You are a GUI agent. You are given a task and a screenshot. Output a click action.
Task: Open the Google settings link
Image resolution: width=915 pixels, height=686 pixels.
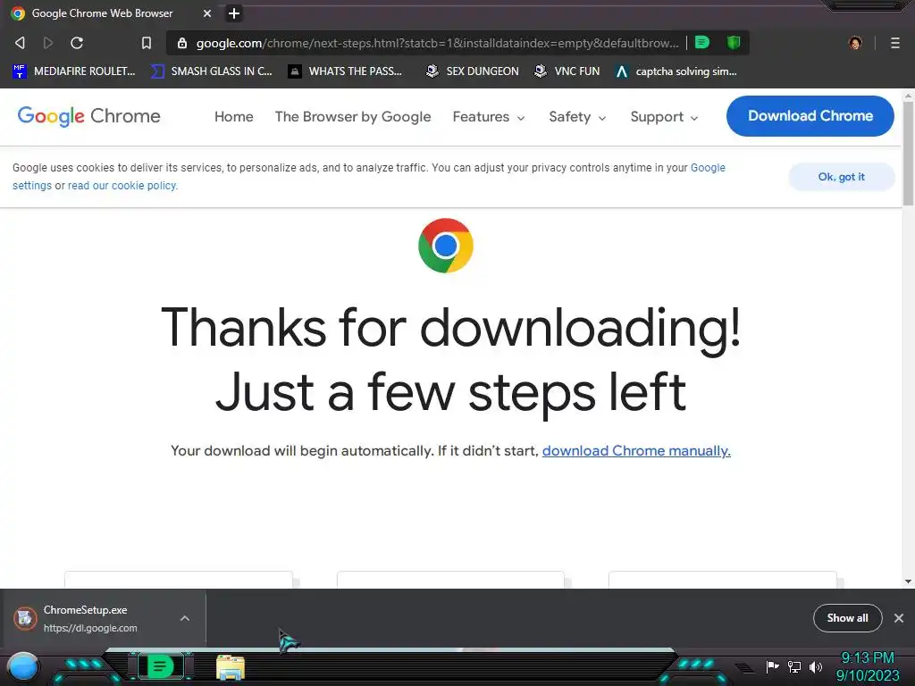[x=708, y=167]
